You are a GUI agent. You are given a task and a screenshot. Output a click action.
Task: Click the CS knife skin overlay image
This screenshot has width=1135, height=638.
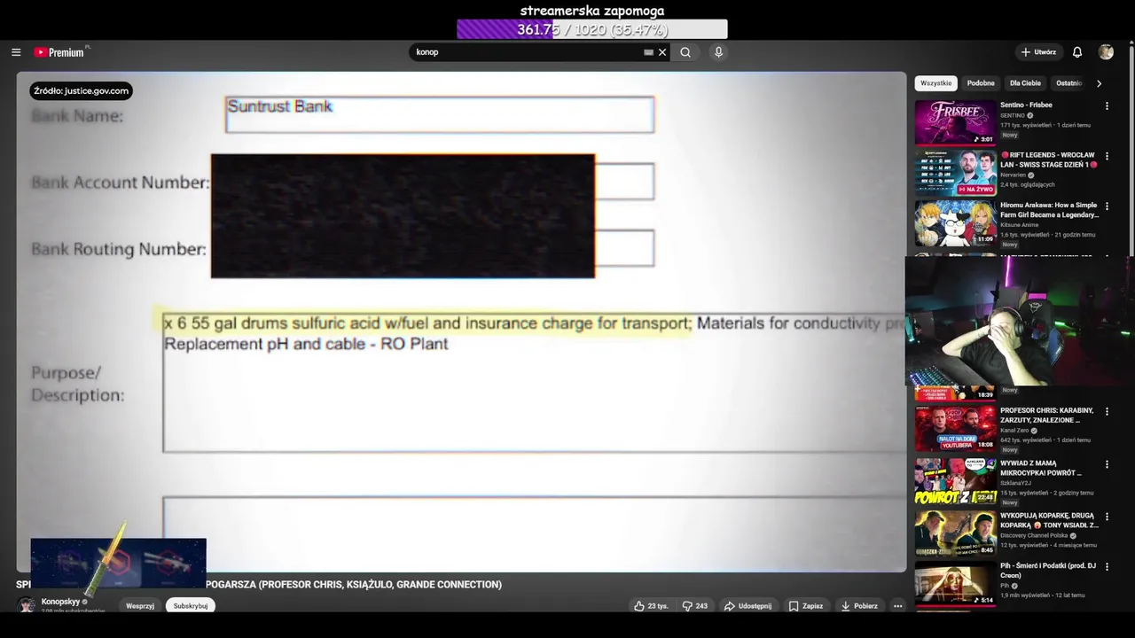[x=118, y=563]
